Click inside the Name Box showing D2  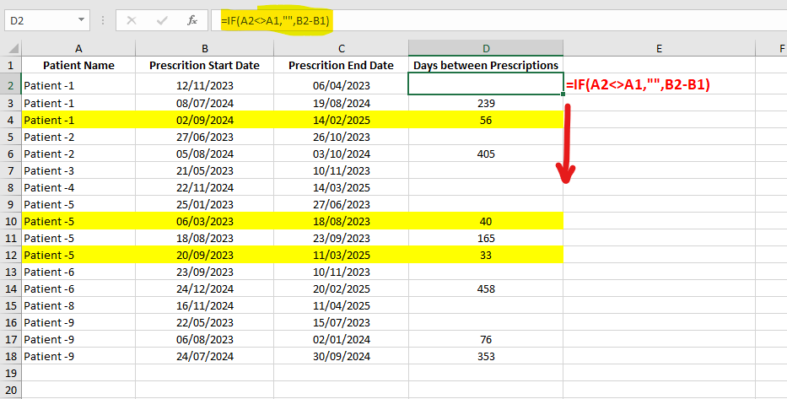tap(40, 20)
